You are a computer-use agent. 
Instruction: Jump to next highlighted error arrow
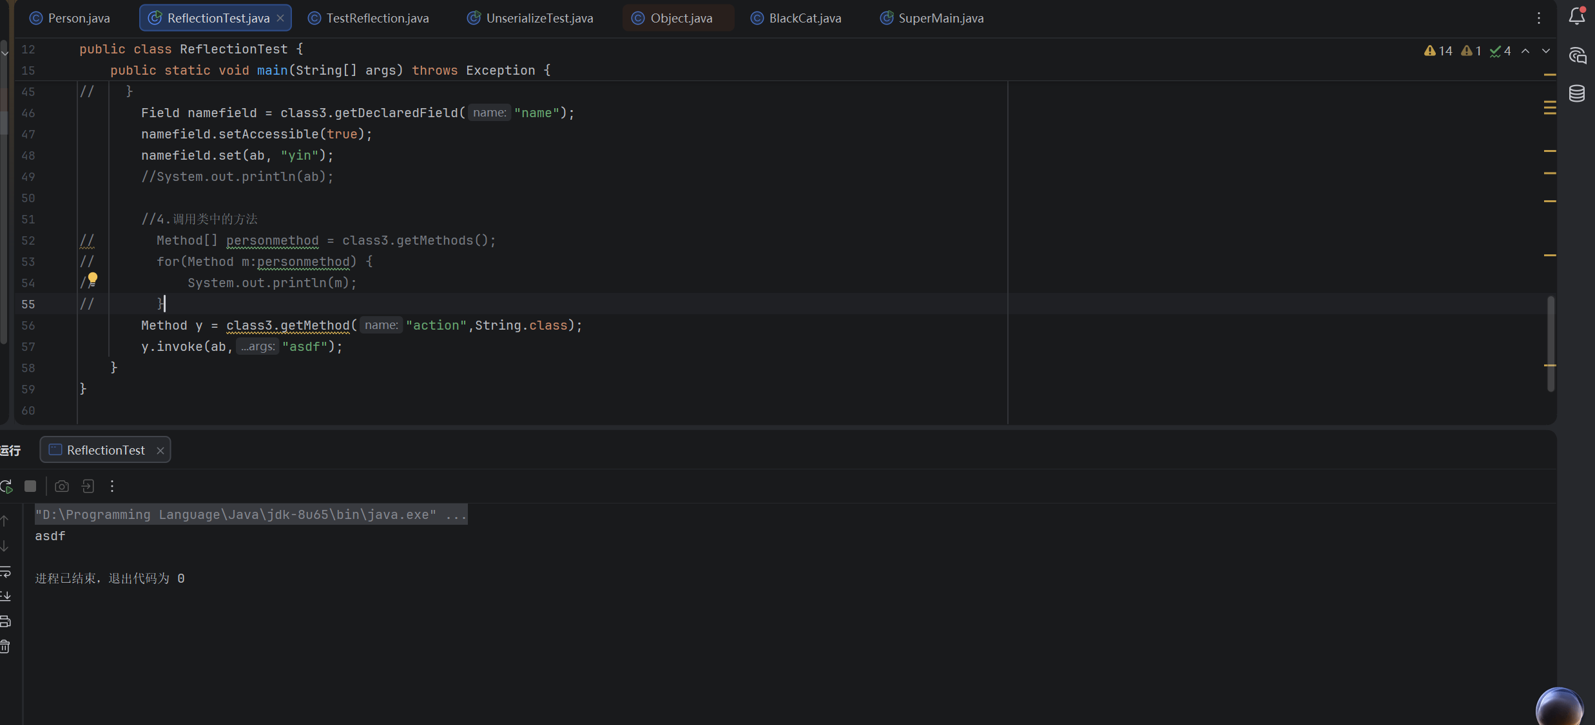click(1546, 51)
